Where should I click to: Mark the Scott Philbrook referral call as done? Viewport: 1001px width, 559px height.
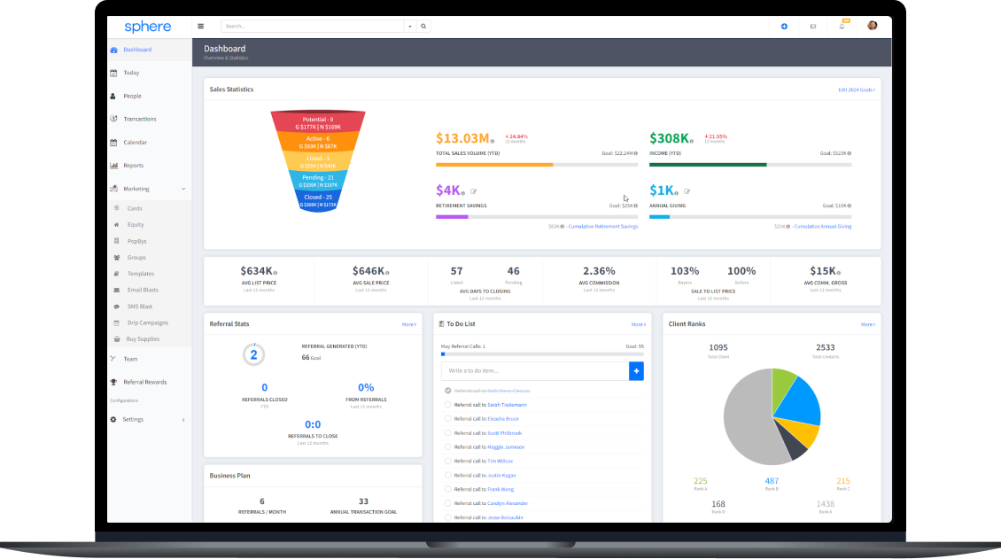click(447, 433)
